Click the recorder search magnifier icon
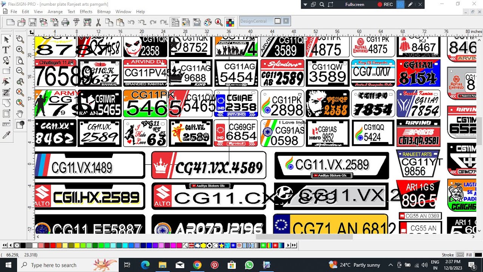The image size is (483, 272). pos(322,5)
